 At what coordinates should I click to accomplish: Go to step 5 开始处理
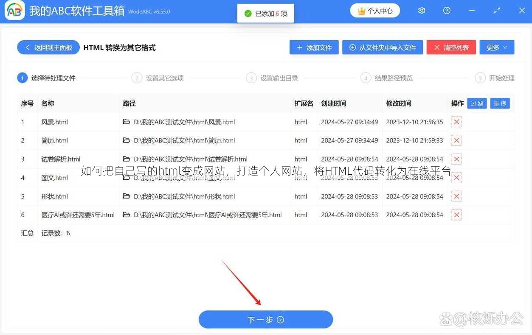(x=495, y=78)
